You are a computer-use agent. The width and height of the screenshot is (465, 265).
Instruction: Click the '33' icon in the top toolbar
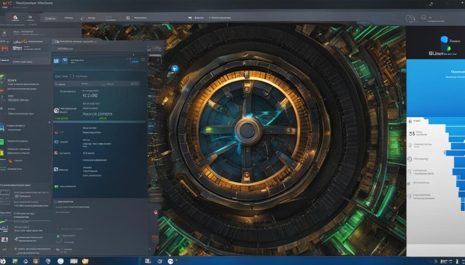128,18
